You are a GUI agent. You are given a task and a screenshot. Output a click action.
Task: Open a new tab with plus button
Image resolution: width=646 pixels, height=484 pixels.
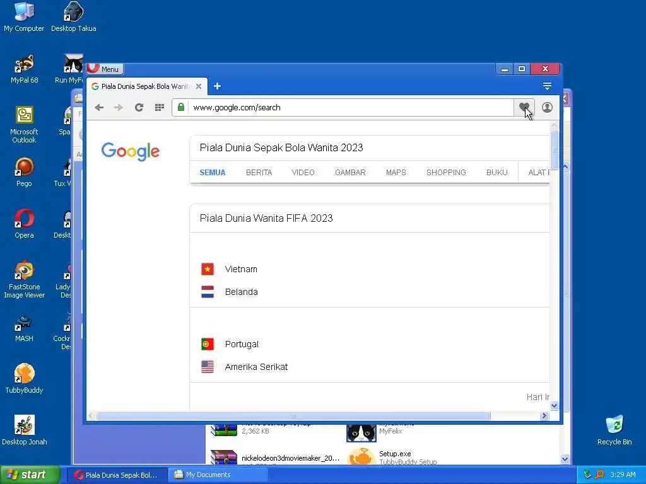(x=217, y=86)
